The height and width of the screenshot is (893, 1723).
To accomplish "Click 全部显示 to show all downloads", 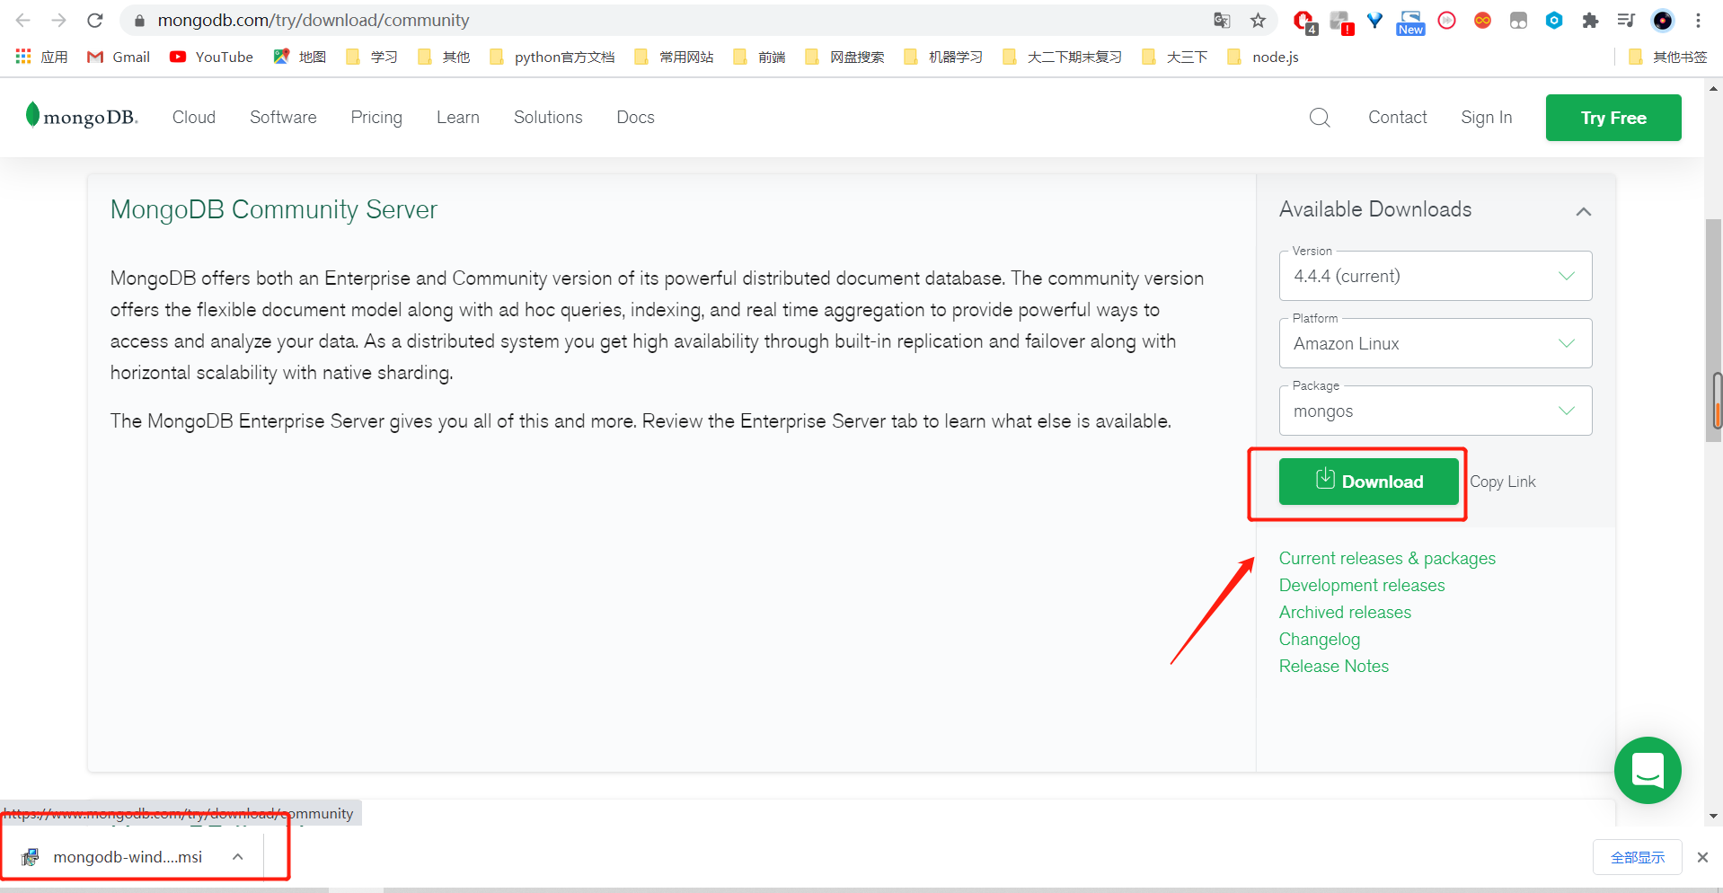I will [x=1638, y=857].
